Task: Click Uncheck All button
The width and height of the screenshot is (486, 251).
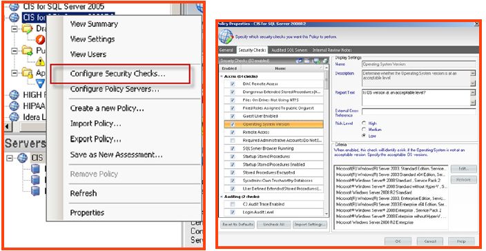Action: [273, 225]
